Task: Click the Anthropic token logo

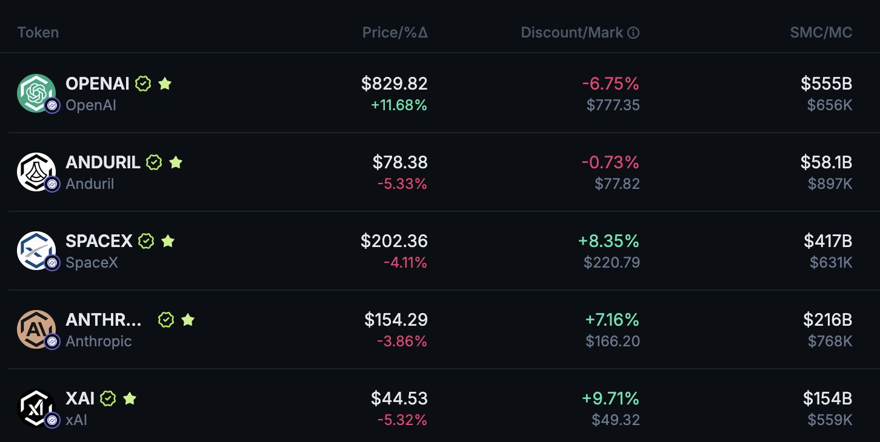Action: [x=36, y=329]
